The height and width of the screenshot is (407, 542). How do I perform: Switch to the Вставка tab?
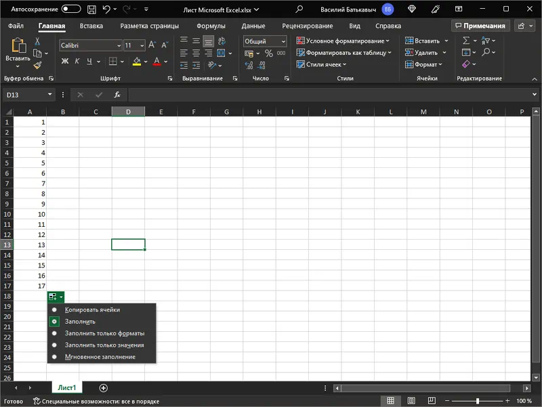tap(91, 26)
